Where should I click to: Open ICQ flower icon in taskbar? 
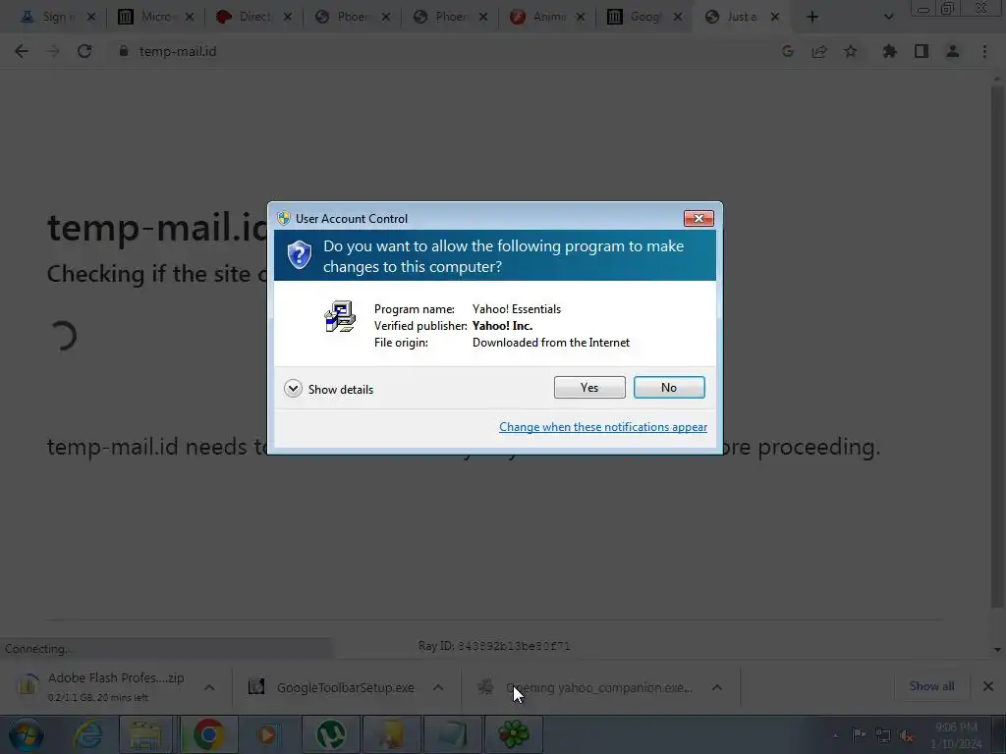[514, 734]
